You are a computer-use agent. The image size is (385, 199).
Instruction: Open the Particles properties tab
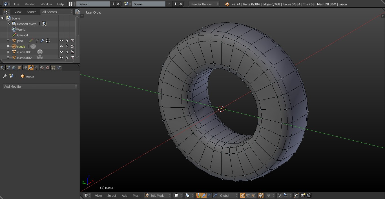pos(53,68)
